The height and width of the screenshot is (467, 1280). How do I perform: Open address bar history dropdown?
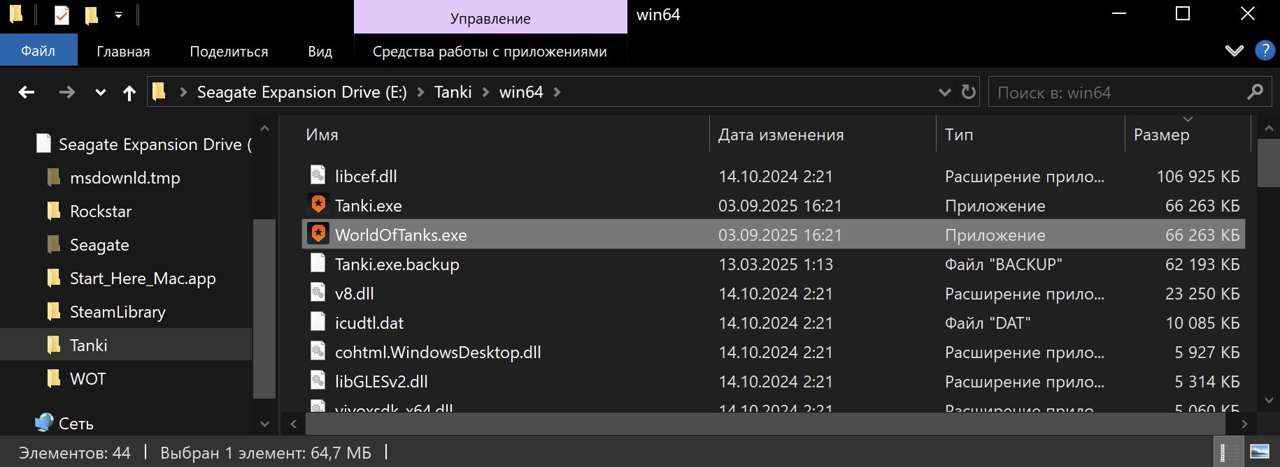[x=944, y=92]
